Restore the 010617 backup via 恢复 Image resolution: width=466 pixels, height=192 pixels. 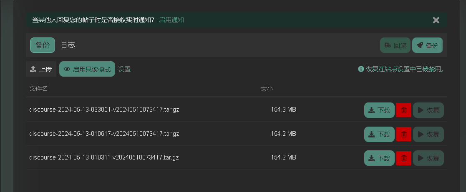[428, 134]
